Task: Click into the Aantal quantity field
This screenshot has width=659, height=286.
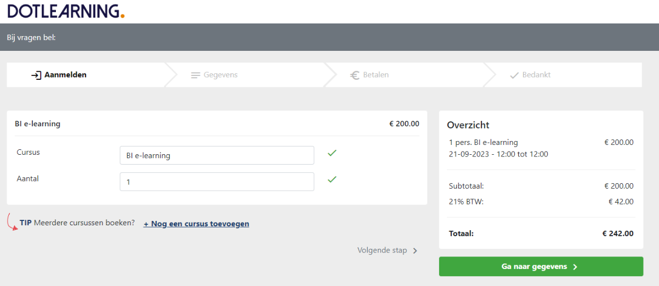Action: pos(217,182)
